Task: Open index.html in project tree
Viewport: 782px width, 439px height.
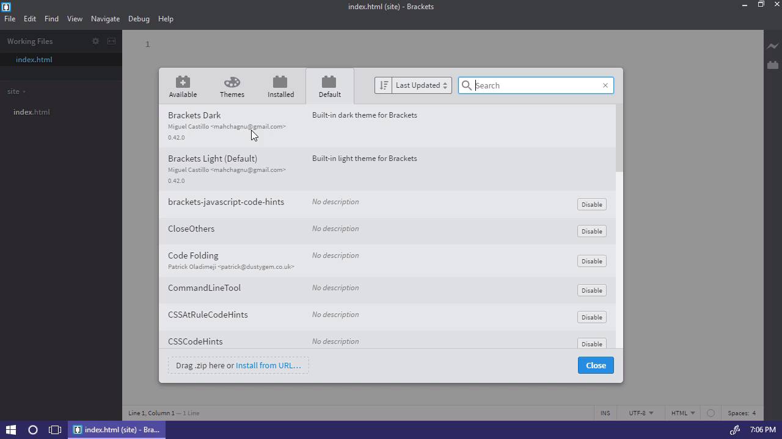Action: coord(32,112)
